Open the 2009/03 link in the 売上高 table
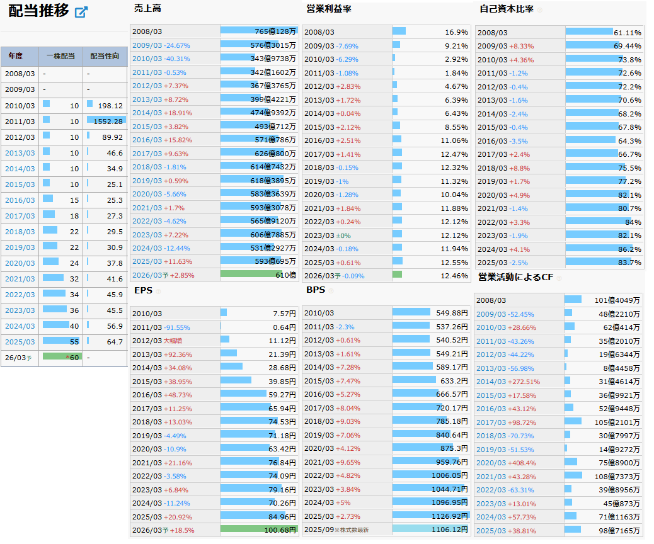 tap(147, 45)
